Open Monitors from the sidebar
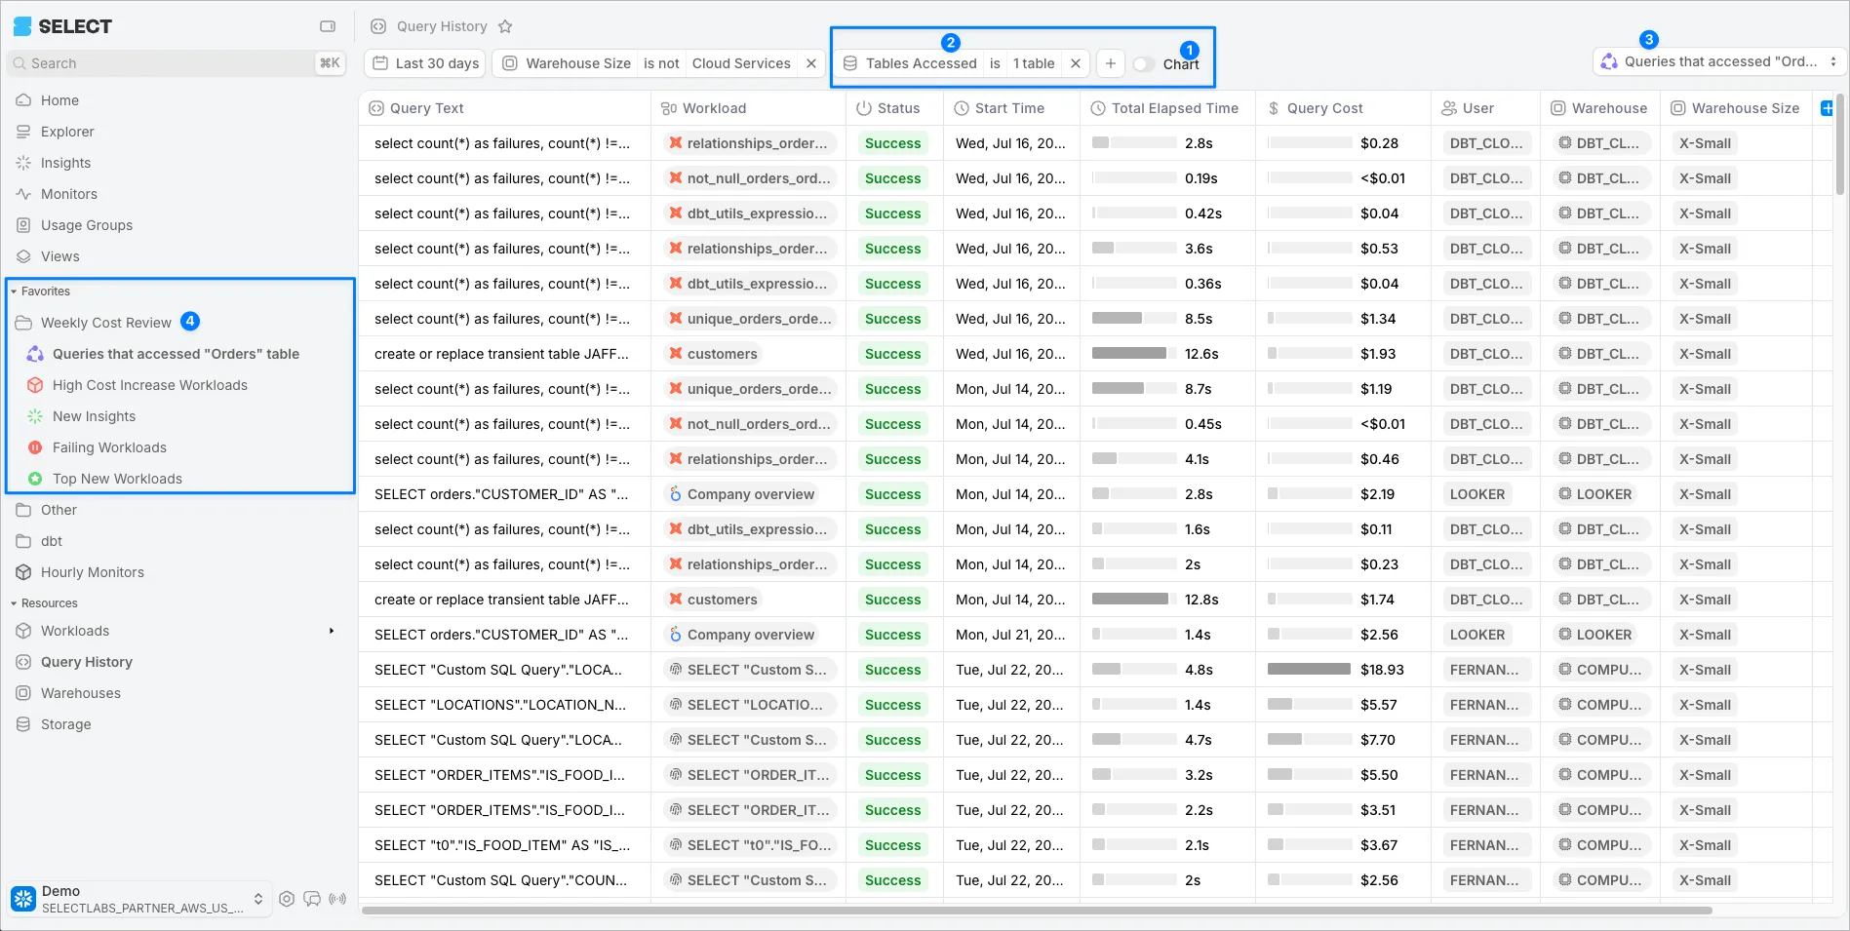Image resolution: width=1850 pixels, height=931 pixels. click(69, 194)
